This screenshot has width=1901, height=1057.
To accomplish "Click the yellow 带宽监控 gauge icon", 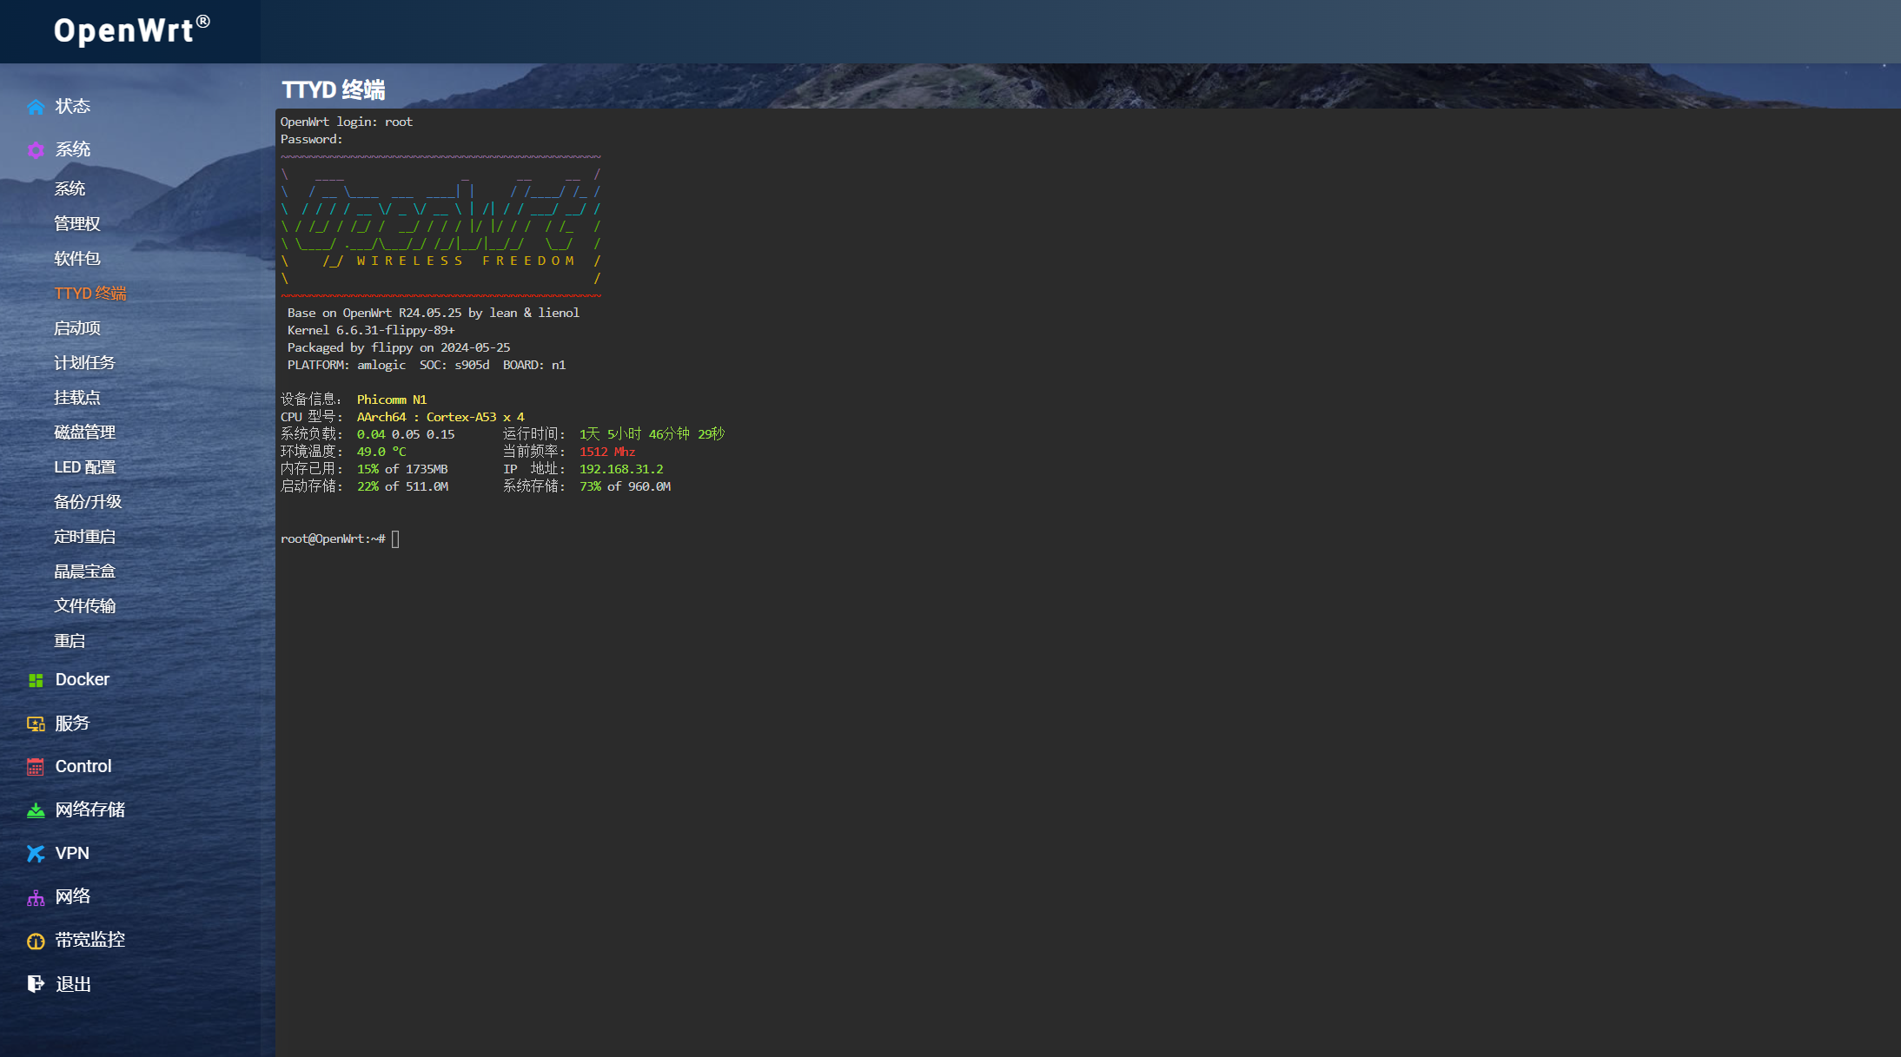I will [x=36, y=941].
